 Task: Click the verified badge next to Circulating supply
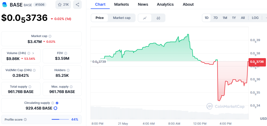(57, 103)
